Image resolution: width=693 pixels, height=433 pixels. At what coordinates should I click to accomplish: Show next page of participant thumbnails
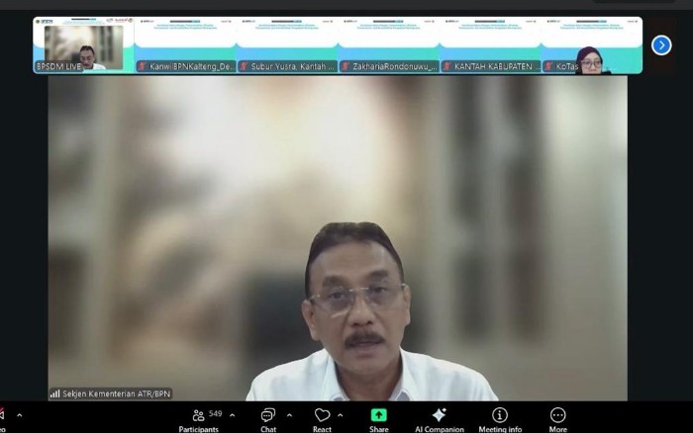(x=661, y=45)
